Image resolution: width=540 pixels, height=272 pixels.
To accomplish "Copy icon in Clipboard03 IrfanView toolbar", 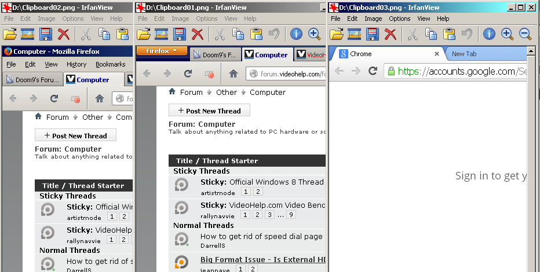I will tap(431, 34).
